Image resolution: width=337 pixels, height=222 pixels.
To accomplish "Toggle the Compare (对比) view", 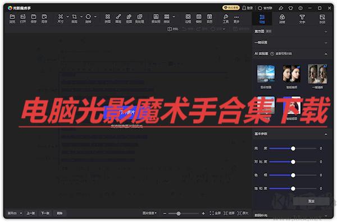I will click(x=172, y=29).
